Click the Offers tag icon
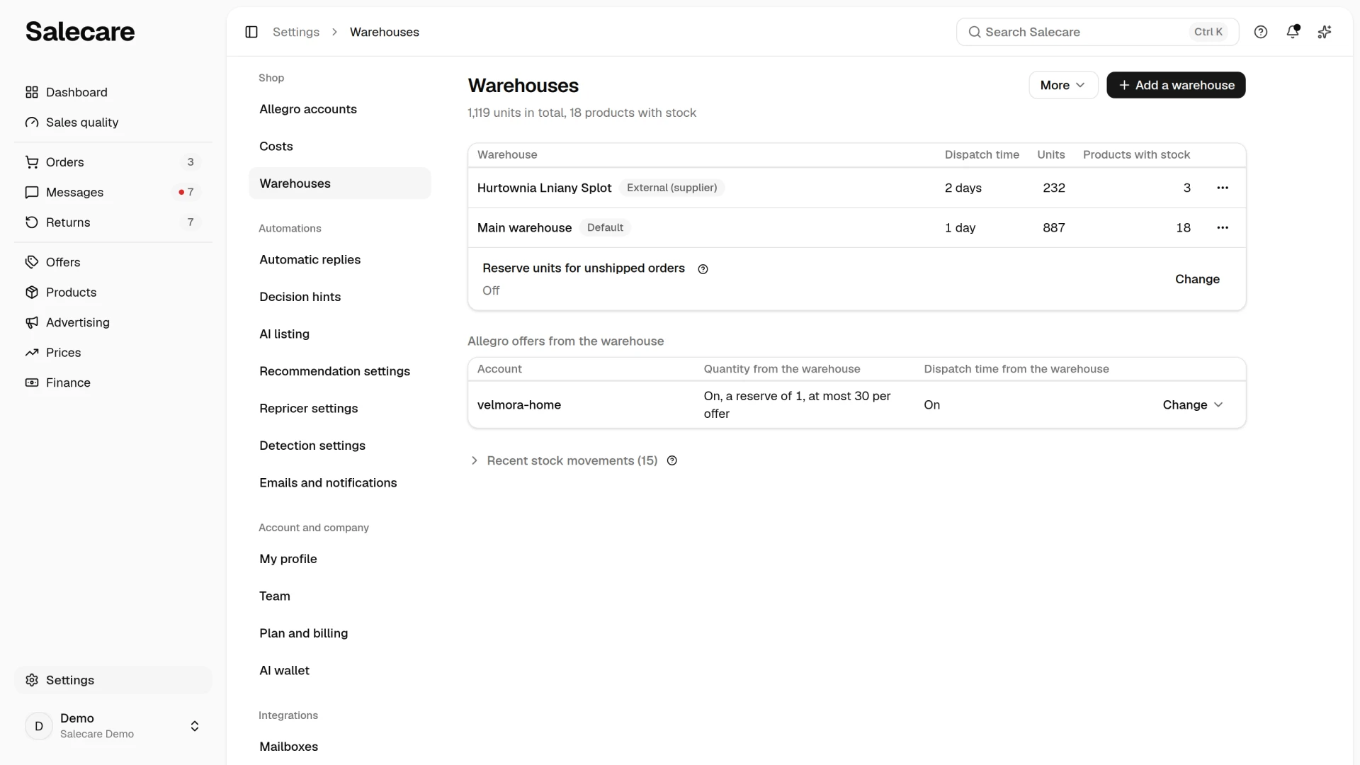This screenshot has width=1360, height=765. pos(32,262)
